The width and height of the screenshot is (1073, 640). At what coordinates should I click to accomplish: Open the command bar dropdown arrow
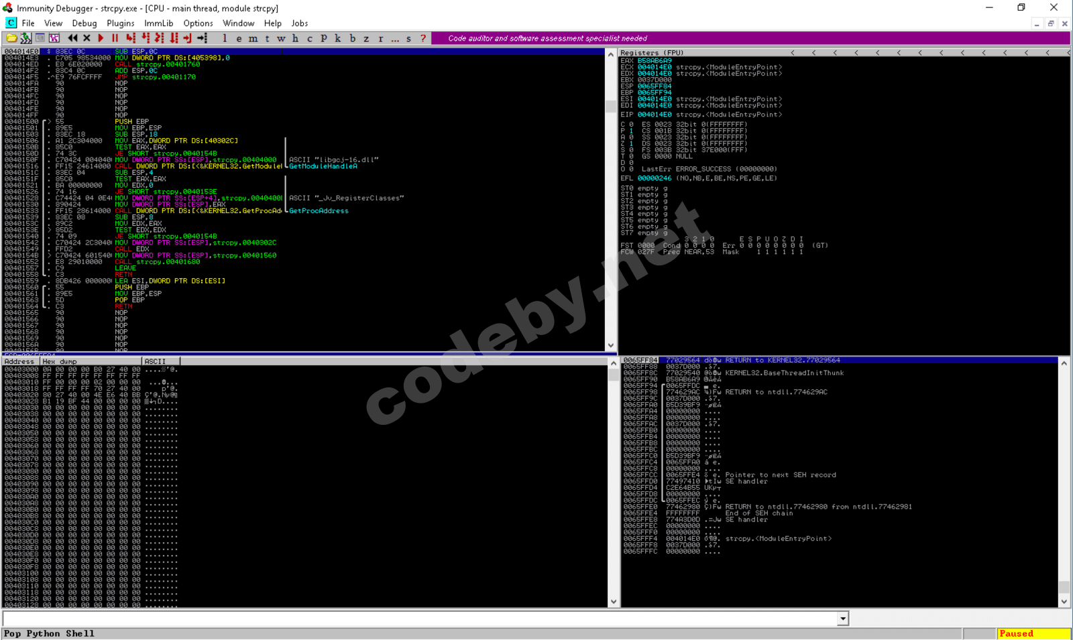point(843,619)
